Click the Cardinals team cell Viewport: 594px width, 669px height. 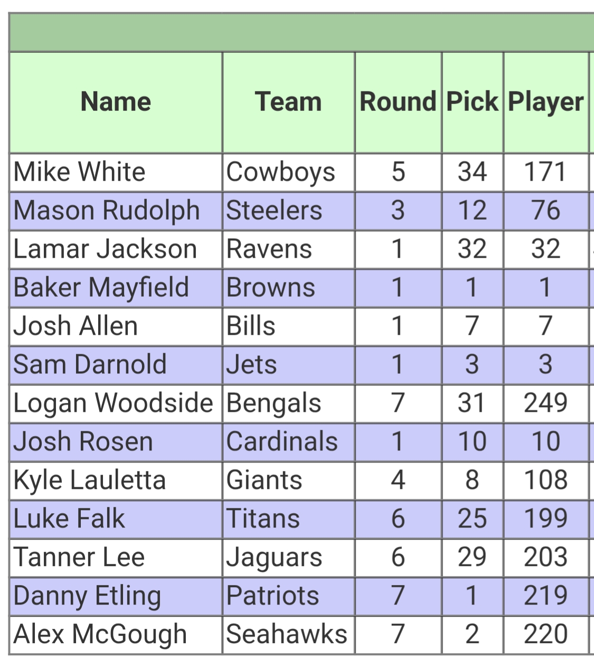coord(282,442)
